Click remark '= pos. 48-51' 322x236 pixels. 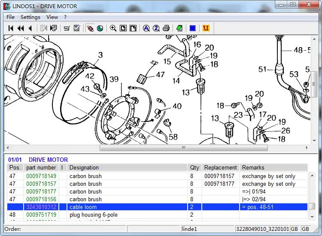(x=258, y=207)
